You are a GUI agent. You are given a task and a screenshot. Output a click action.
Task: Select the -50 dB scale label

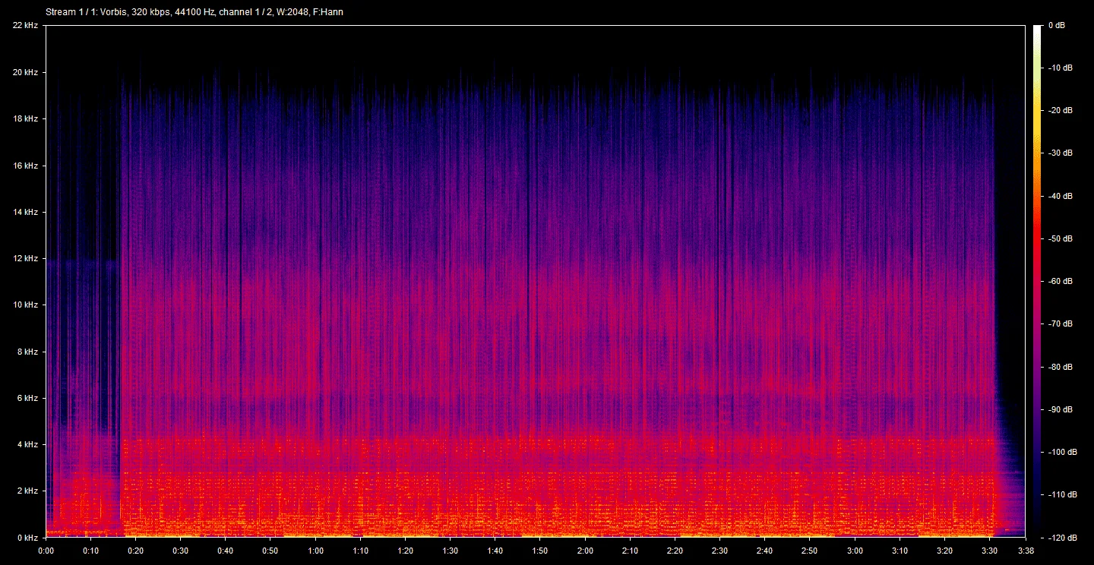[x=1060, y=238]
